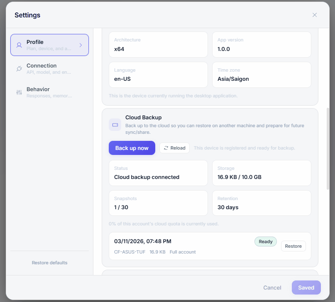Click the Cloud Backup device icon
The height and width of the screenshot is (302, 335).
pyautogui.click(x=115, y=125)
